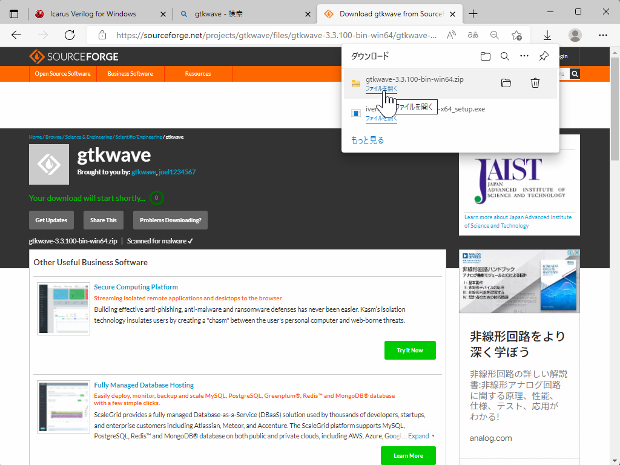This screenshot has width=620, height=465.
Task: Open the tab actions menu icon
Action: pyautogui.click(x=14, y=14)
